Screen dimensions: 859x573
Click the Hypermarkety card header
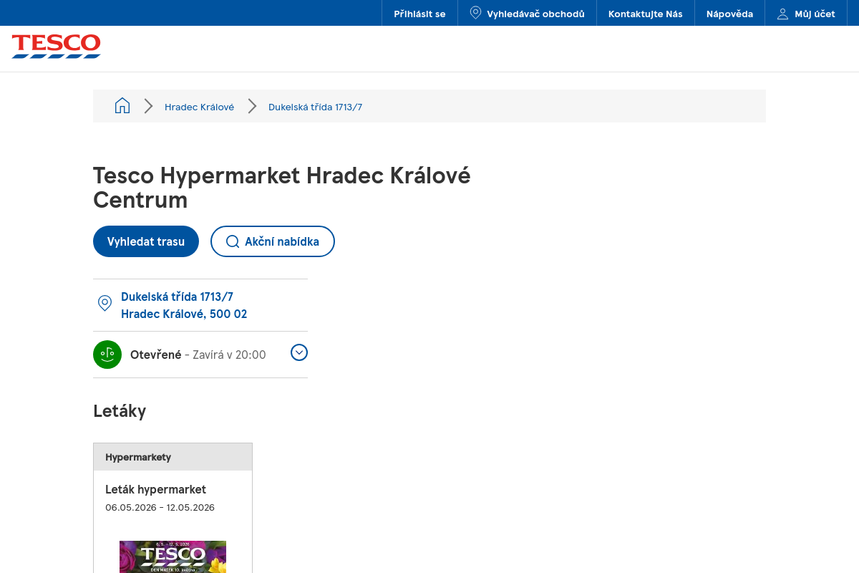(173, 457)
